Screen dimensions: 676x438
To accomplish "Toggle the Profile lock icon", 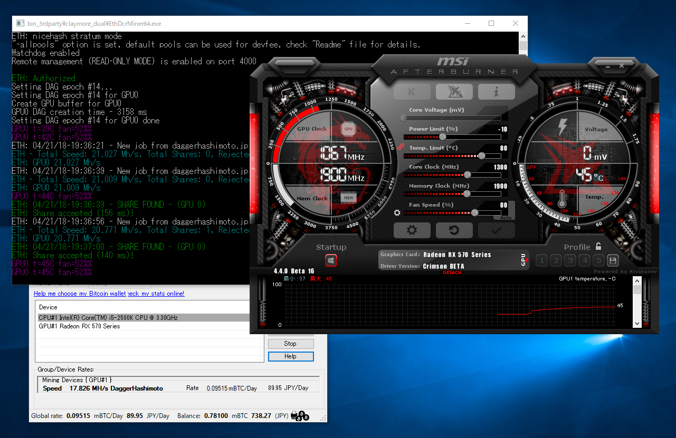I will click(598, 246).
